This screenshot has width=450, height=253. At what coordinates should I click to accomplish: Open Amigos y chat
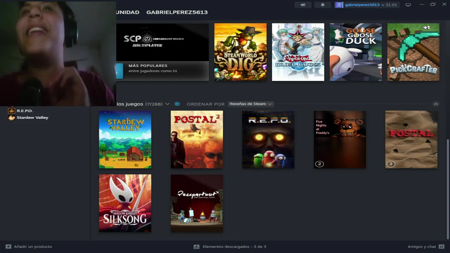pos(422,247)
